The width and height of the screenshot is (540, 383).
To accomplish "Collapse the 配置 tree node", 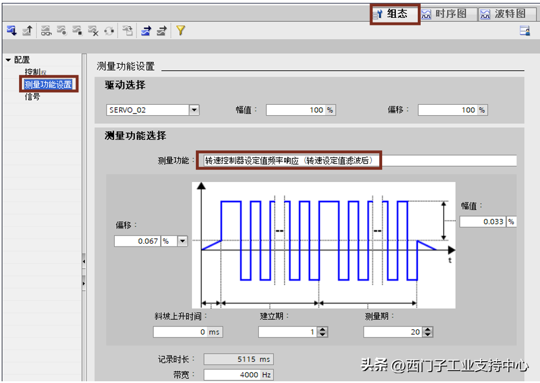I will coord(8,60).
